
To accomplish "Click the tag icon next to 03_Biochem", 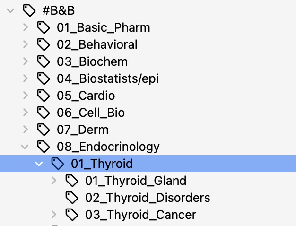I will [44, 62].
